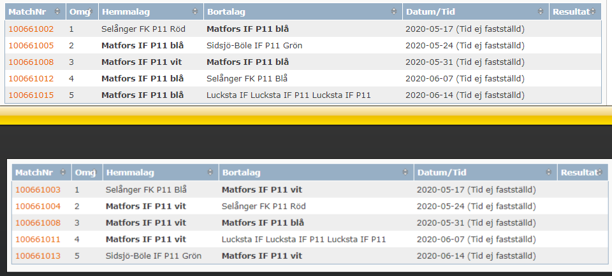Viewport: 612px width, 276px height.
Task: Click sort arrows in bottom Bortalag header
Action: tap(404, 172)
